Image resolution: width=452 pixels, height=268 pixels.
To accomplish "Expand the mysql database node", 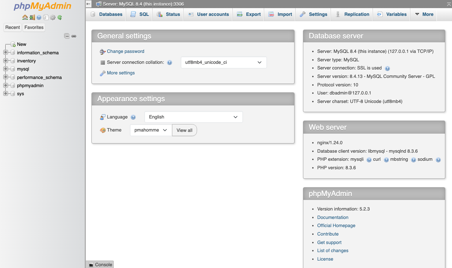I will pos(5,69).
